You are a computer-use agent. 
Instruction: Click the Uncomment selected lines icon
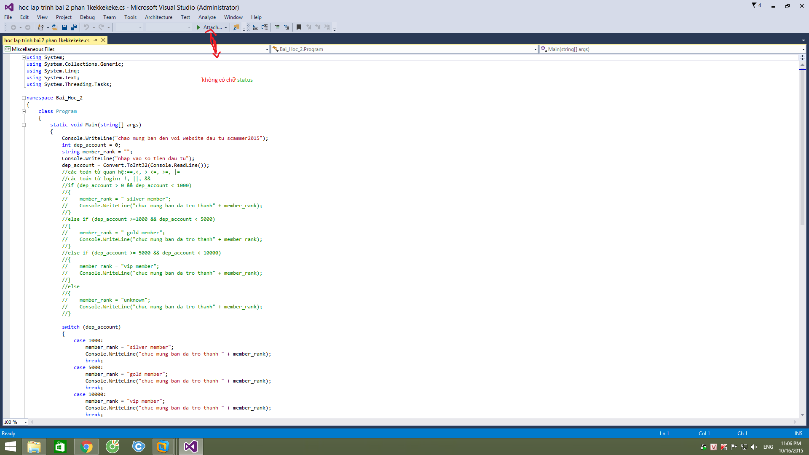coord(287,27)
